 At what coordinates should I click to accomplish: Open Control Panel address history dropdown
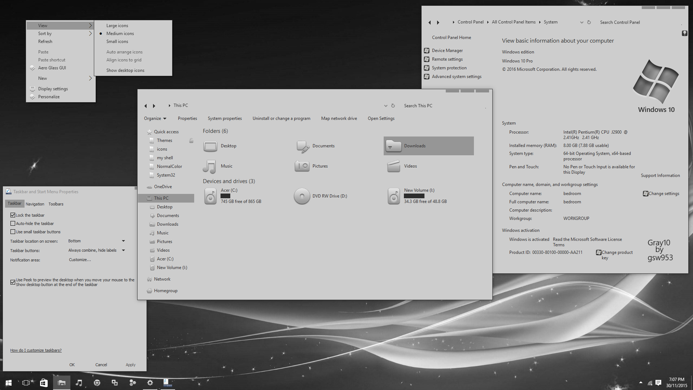[x=582, y=22]
